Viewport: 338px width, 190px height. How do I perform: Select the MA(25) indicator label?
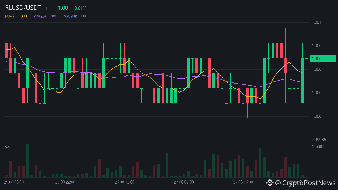pos(45,16)
